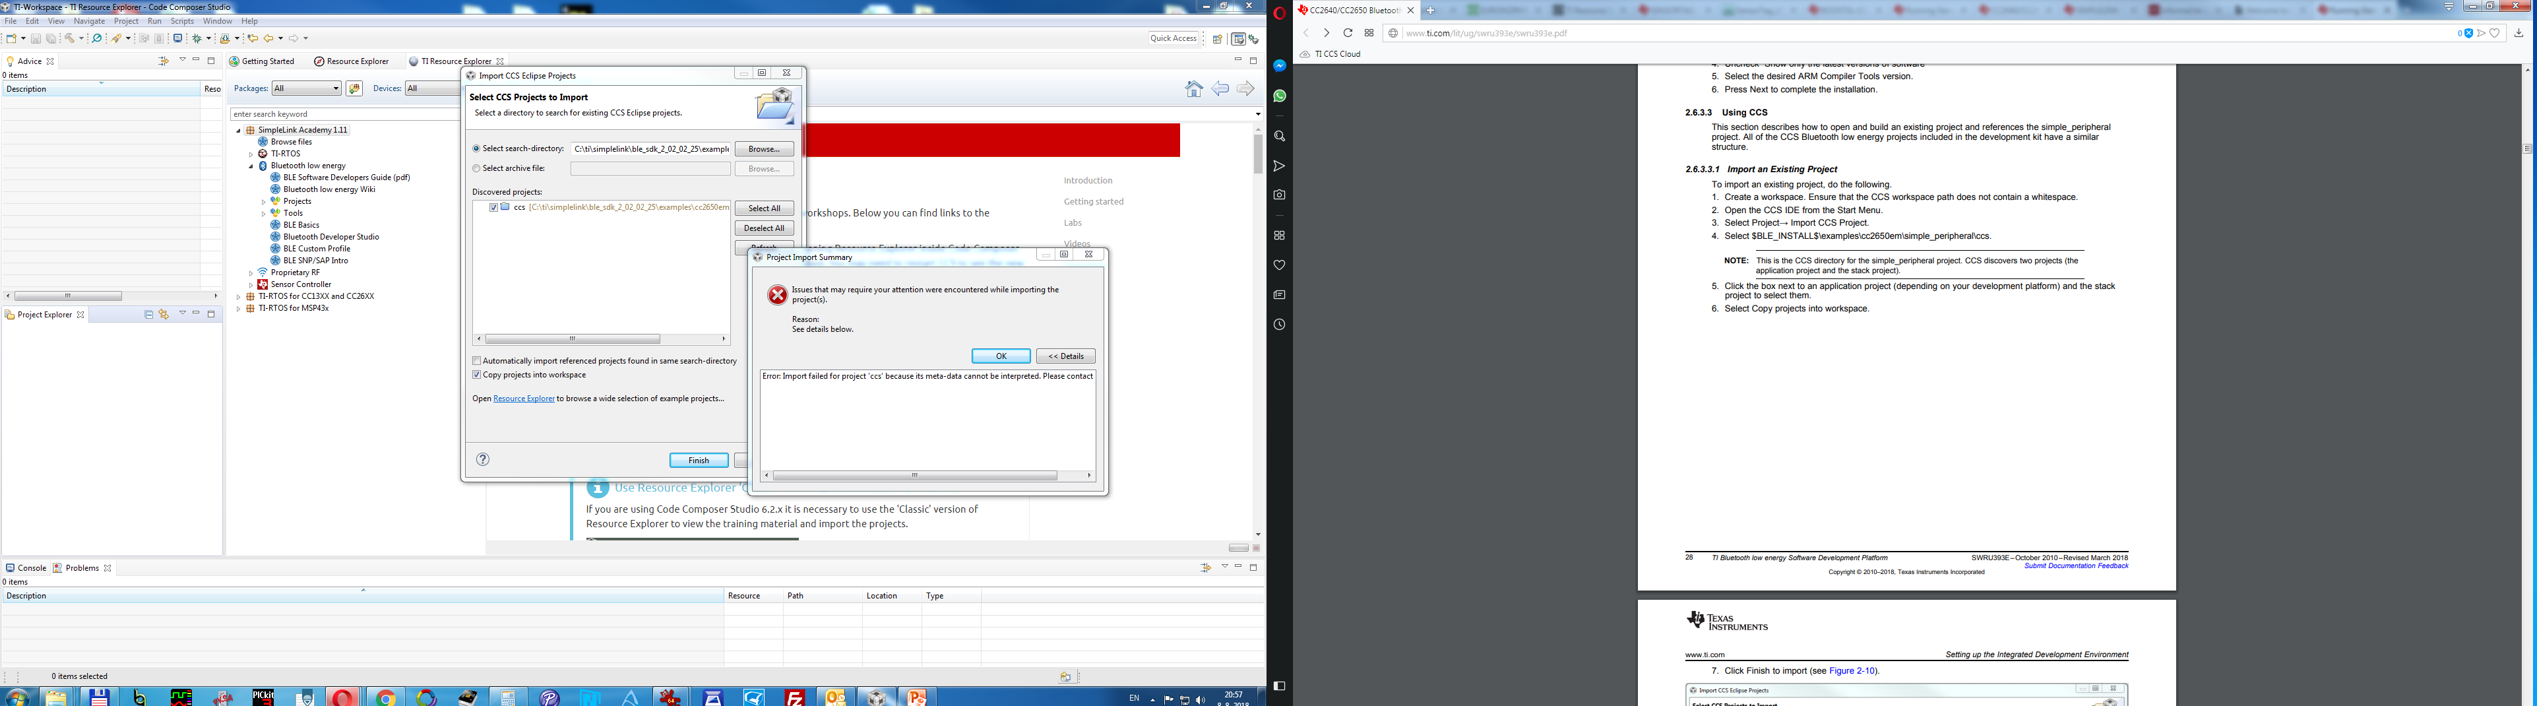Click Collapse All icon in Project Explorer
The height and width of the screenshot is (706, 2537).
click(148, 315)
